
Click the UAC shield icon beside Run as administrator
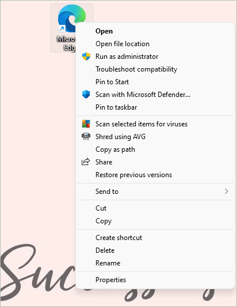tap(86, 57)
